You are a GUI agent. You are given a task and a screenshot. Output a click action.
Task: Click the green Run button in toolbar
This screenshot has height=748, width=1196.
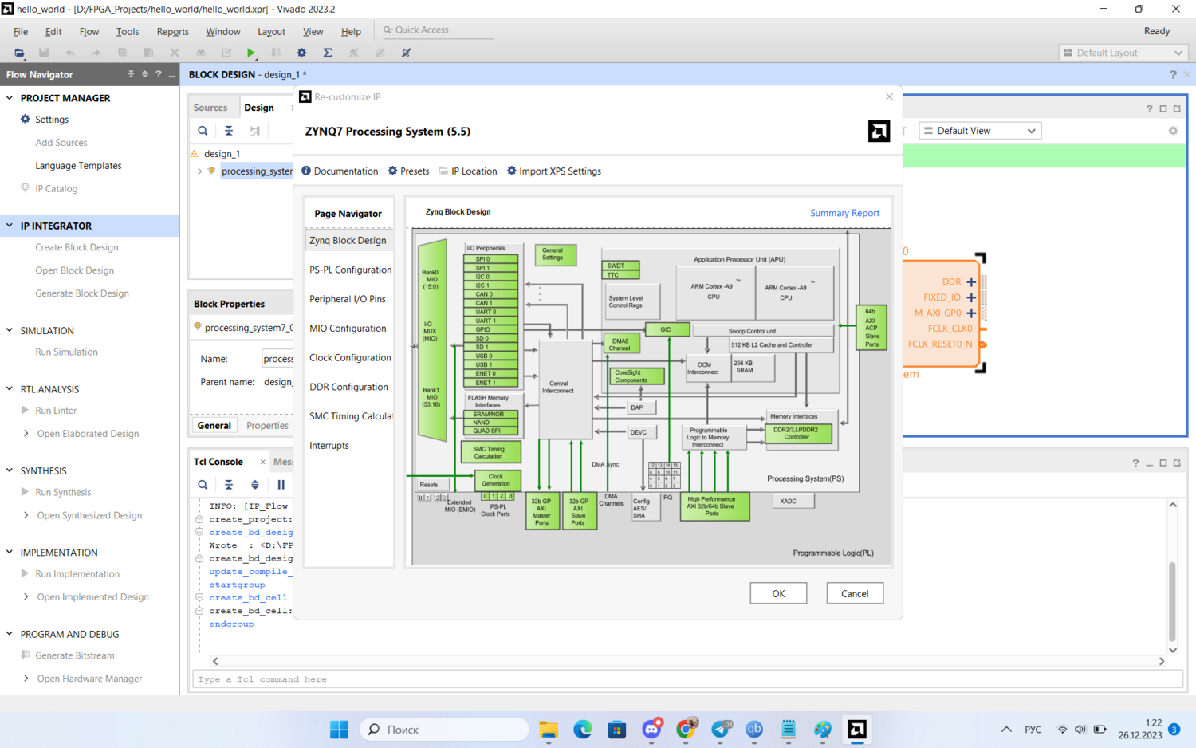pos(251,53)
